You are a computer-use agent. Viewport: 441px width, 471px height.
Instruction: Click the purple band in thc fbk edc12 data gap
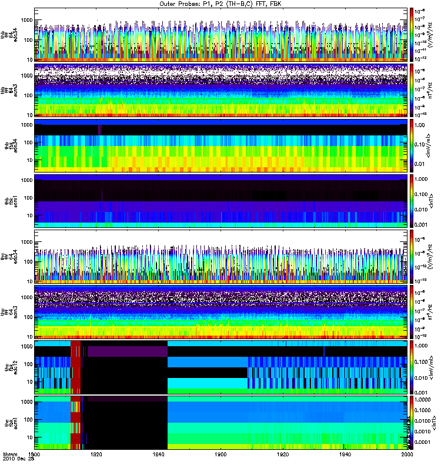click(127, 351)
